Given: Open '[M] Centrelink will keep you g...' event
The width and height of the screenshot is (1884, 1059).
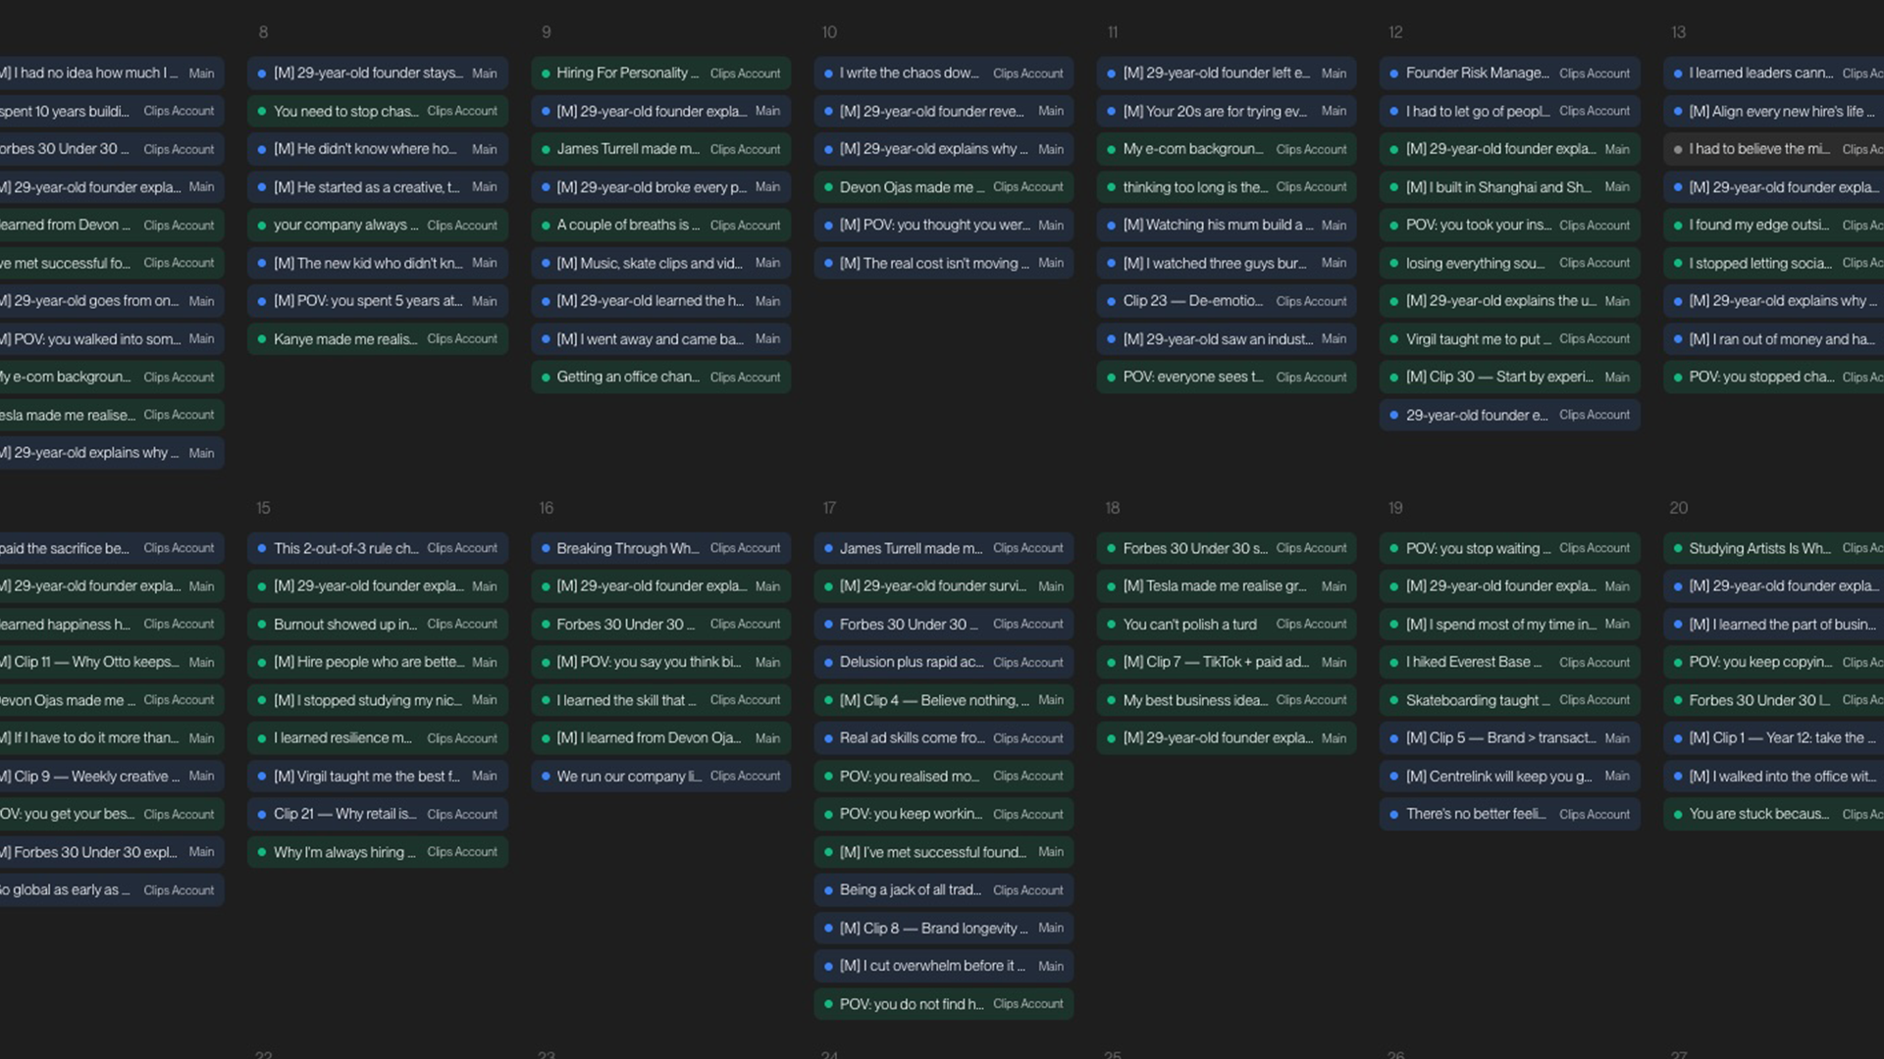Looking at the screenshot, I should point(1510,777).
